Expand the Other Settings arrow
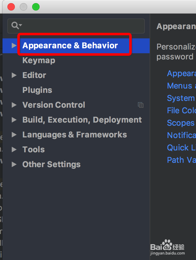This screenshot has height=260, width=196. point(14,164)
